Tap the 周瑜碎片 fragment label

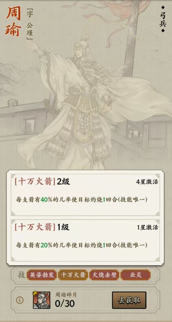click(x=66, y=295)
